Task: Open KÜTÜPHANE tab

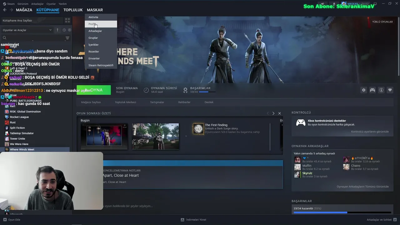Action: pyautogui.click(x=48, y=10)
